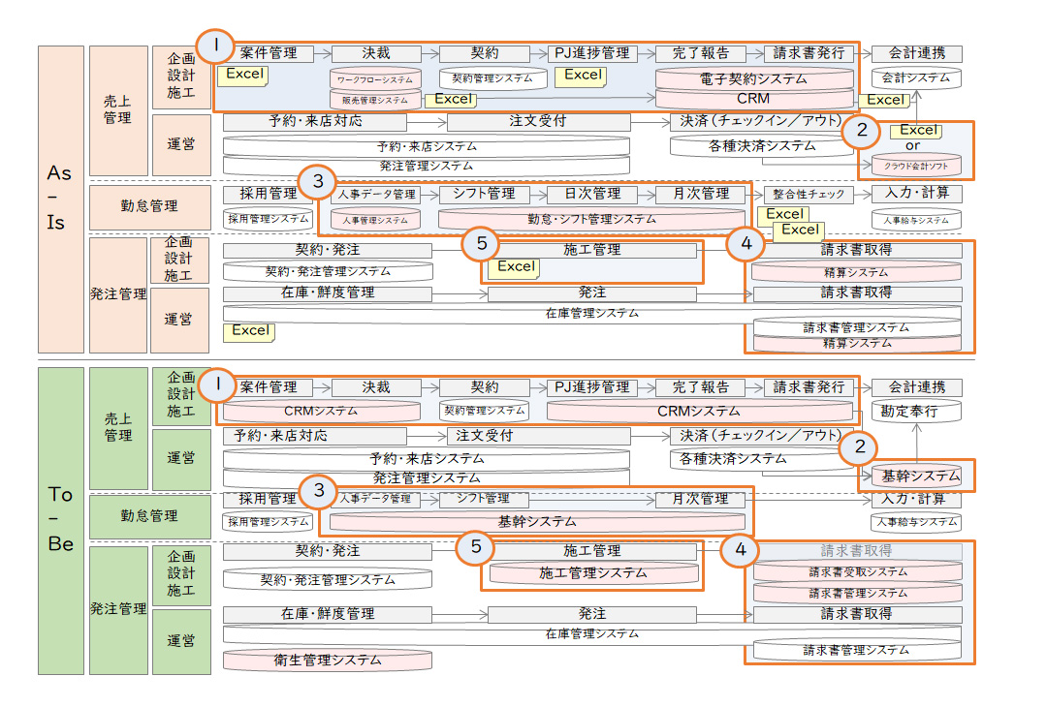
Task: Select the 勤怠・シフト管理システム cylinder
Action: point(591,220)
